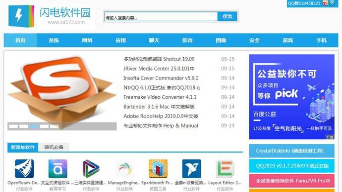Open the CrystalDiskInfo banner button

291,151
